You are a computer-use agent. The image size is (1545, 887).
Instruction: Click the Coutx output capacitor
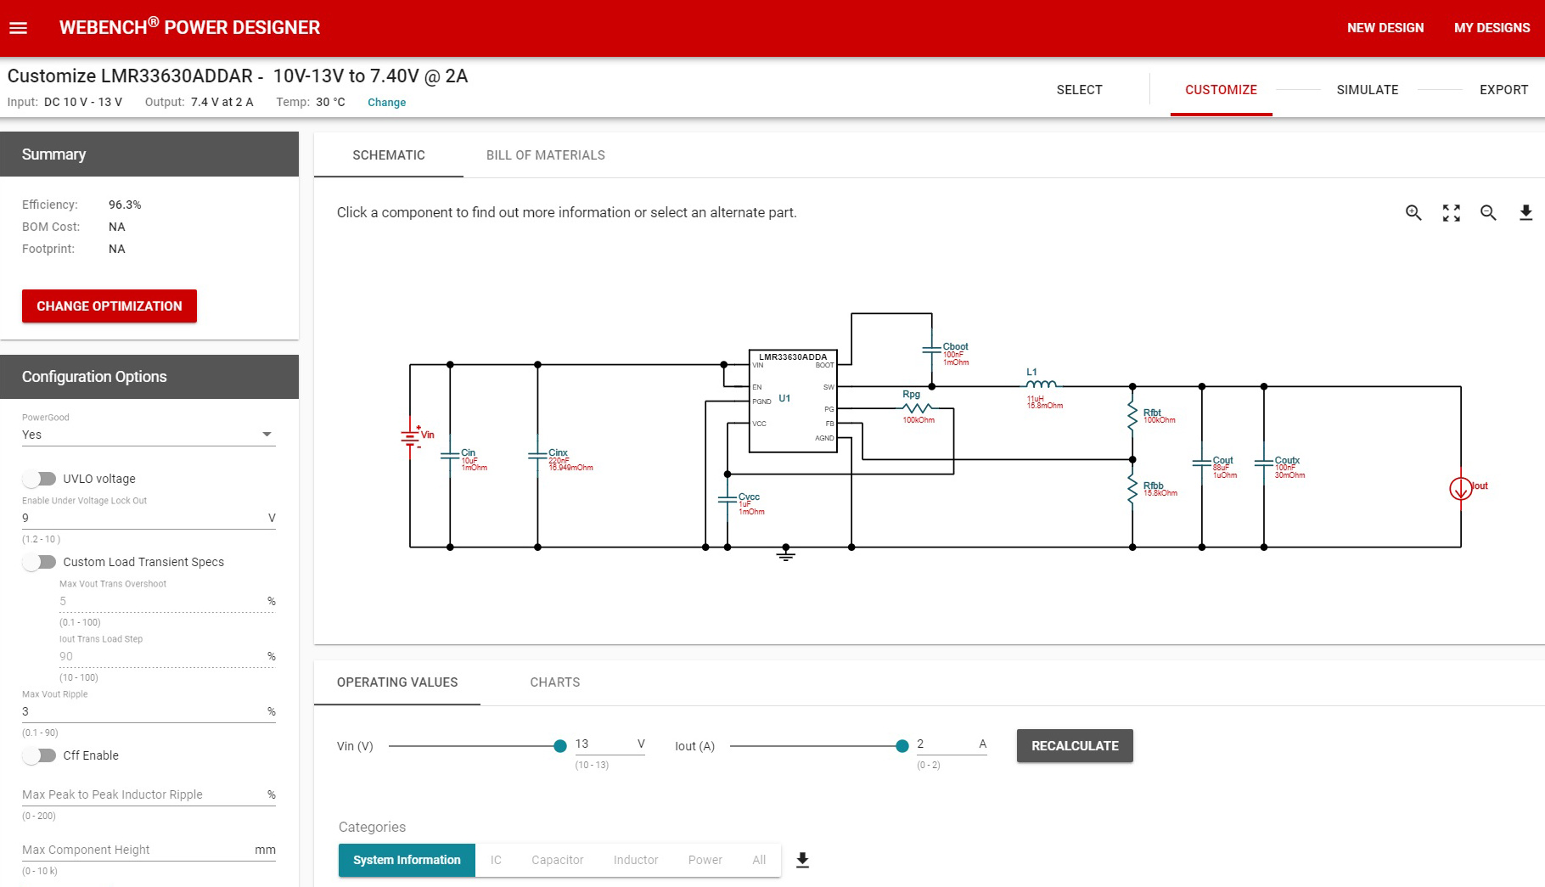click(x=1264, y=464)
